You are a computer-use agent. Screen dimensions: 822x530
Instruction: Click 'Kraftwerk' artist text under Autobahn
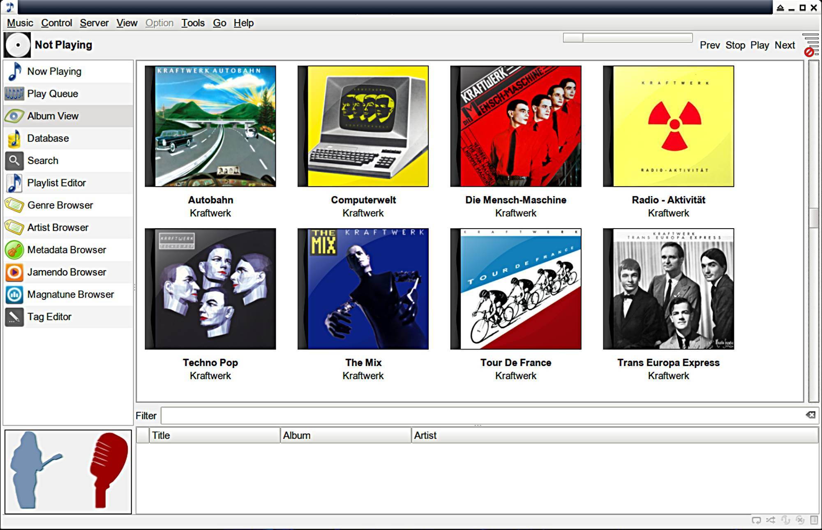pos(210,213)
